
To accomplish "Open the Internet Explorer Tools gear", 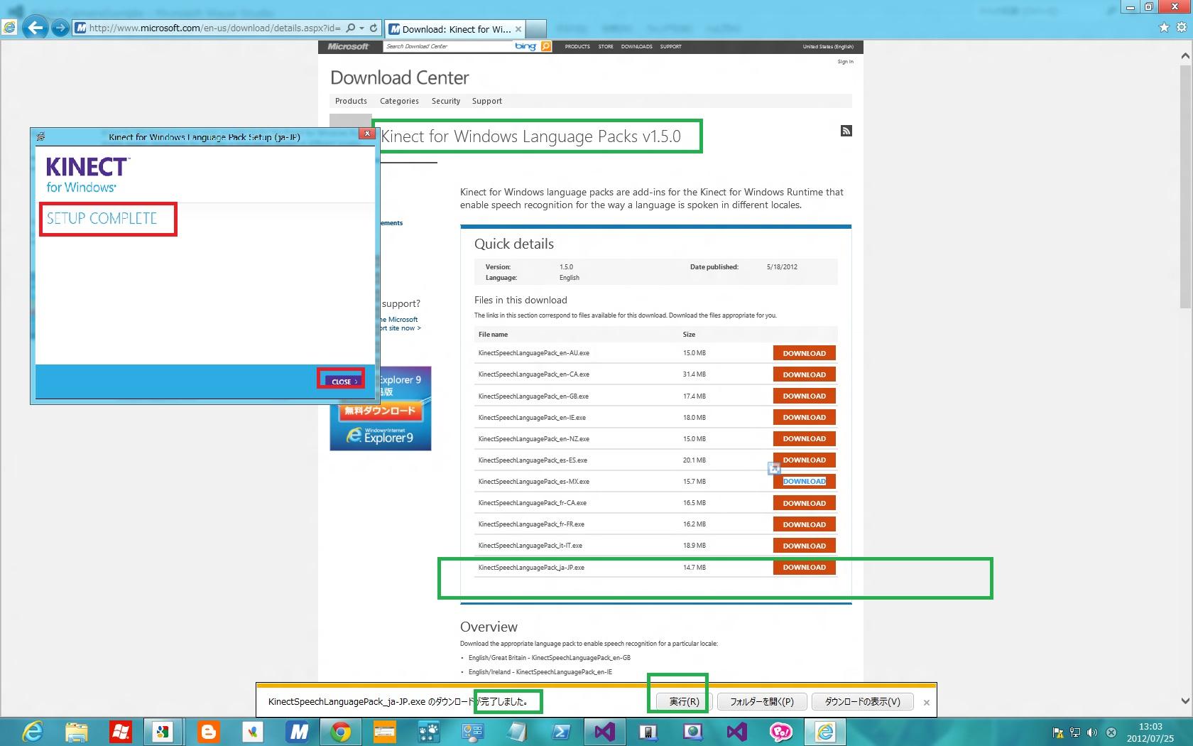I will (x=1181, y=28).
